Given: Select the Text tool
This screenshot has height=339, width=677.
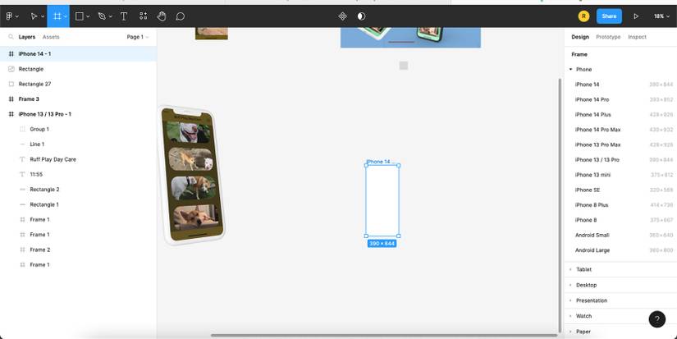Looking at the screenshot, I should point(124,16).
